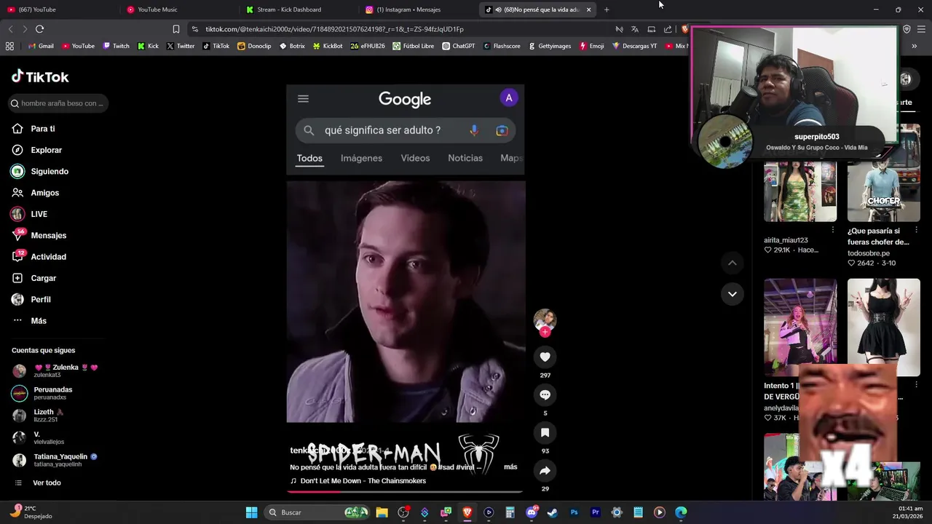Open a new browser tab
This screenshot has width=932, height=524.
[x=607, y=9]
